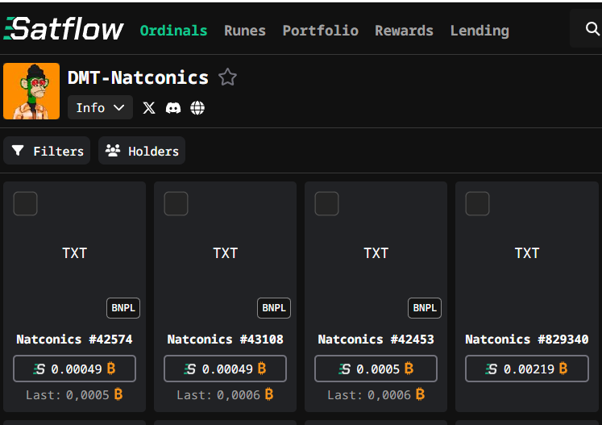Image resolution: width=602 pixels, height=425 pixels.
Task: Show the Holders list
Action: pyautogui.click(x=142, y=151)
